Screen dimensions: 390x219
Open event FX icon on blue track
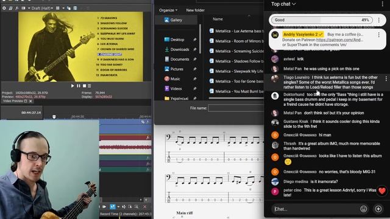coord(147,122)
